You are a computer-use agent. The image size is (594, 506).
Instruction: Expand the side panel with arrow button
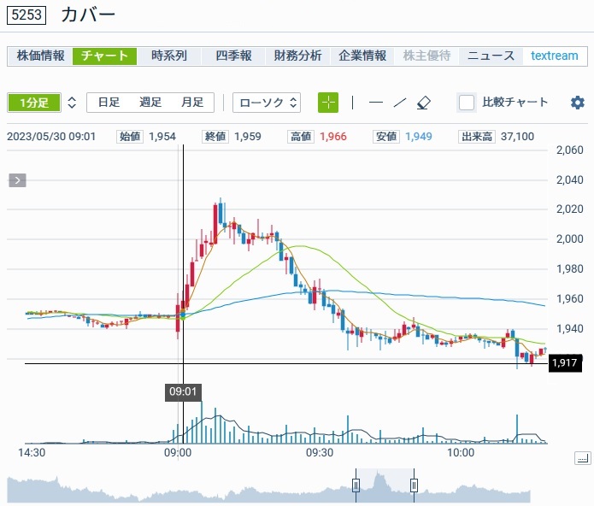click(x=18, y=180)
